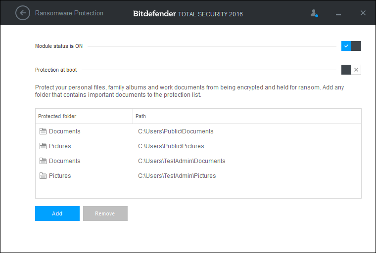Select the C:\Users\TestAdmin\Documents path row
This screenshot has height=253, width=376.
(x=198, y=161)
